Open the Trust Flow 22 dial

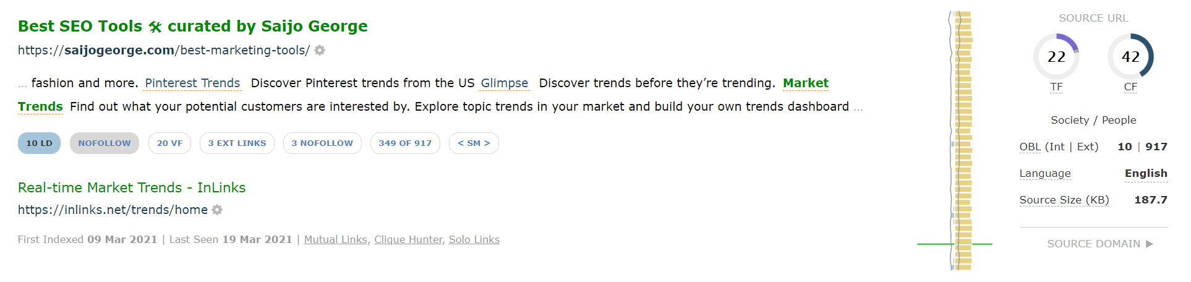tap(1056, 56)
